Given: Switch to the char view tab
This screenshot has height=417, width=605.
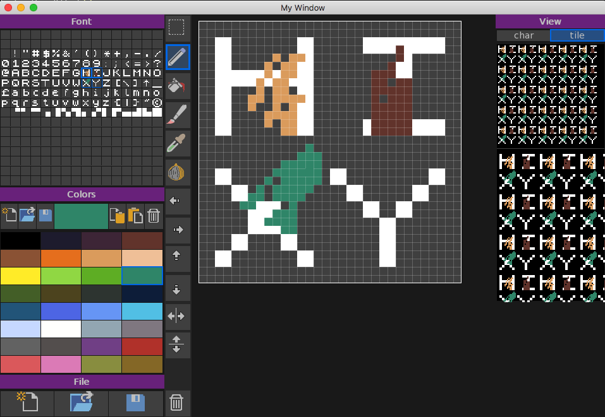Looking at the screenshot, I should [523, 35].
